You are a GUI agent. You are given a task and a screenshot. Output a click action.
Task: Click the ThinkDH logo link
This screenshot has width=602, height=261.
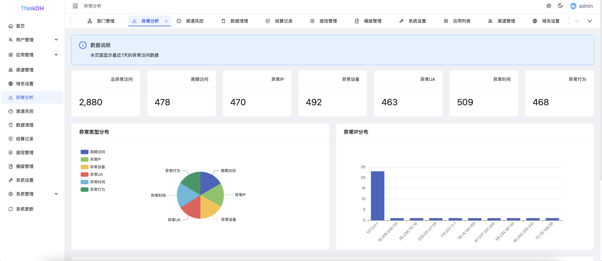click(32, 8)
